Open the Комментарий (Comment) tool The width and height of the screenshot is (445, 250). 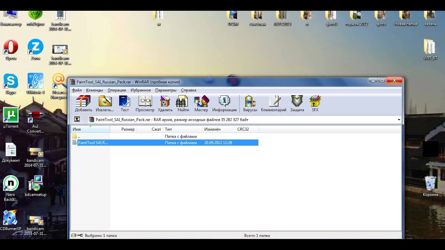click(274, 103)
